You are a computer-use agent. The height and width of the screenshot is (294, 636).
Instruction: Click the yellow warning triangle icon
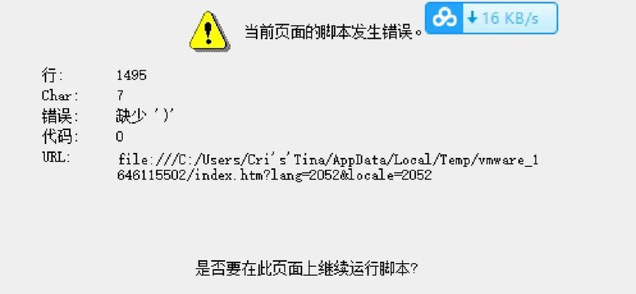[209, 31]
